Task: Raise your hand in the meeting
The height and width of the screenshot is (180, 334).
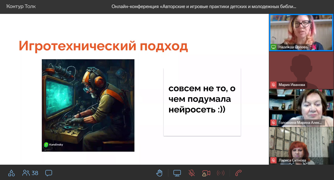Action: click(159, 173)
